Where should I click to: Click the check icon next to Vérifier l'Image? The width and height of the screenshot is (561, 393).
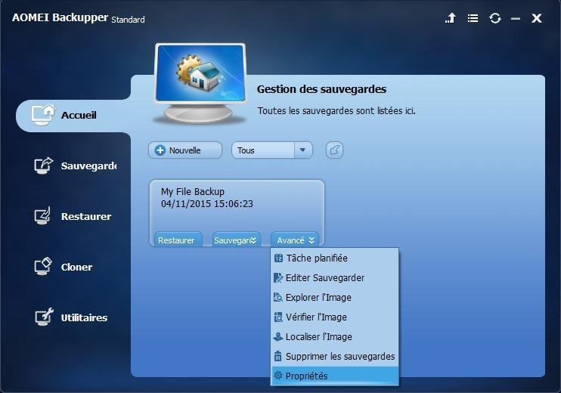(278, 317)
